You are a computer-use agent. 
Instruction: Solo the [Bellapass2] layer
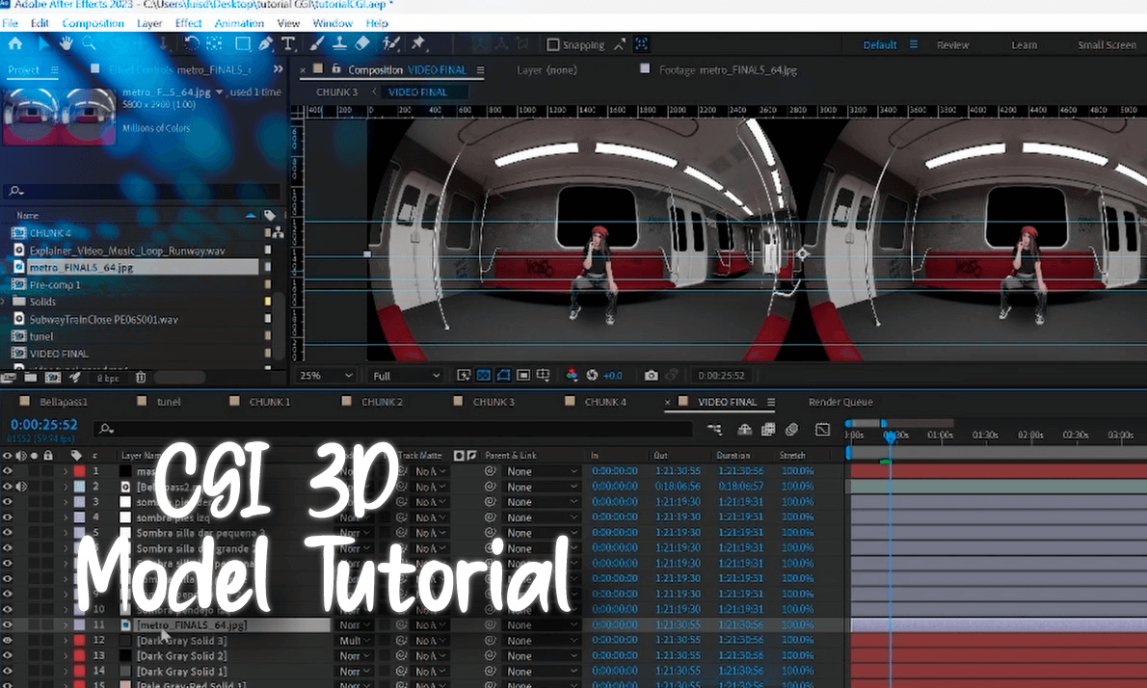[x=34, y=486]
